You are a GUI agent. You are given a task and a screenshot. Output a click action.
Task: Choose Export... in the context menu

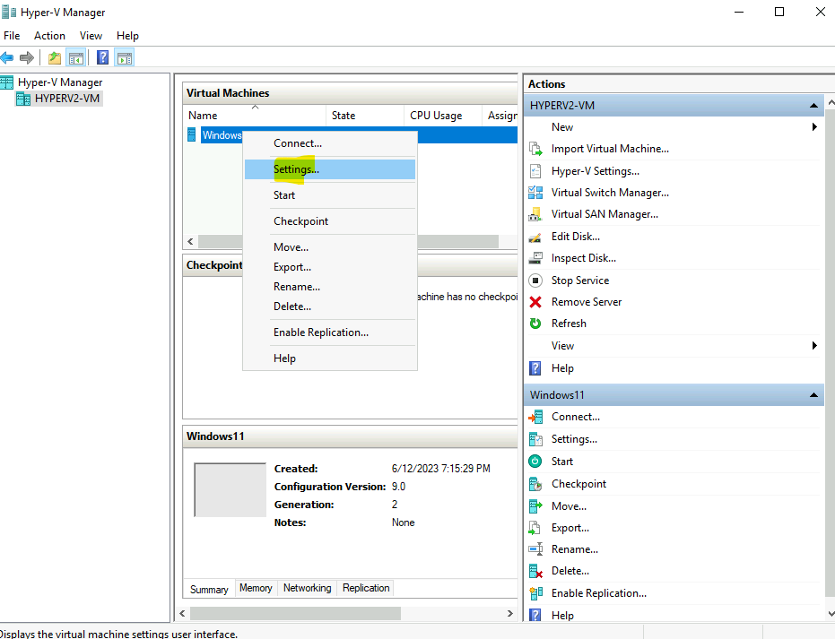(x=330, y=267)
